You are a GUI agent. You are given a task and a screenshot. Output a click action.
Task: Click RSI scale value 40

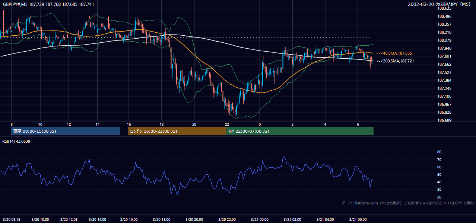click(x=439, y=182)
